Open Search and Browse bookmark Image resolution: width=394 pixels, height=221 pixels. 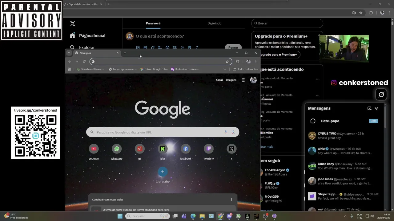pyautogui.click(x=90, y=69)
